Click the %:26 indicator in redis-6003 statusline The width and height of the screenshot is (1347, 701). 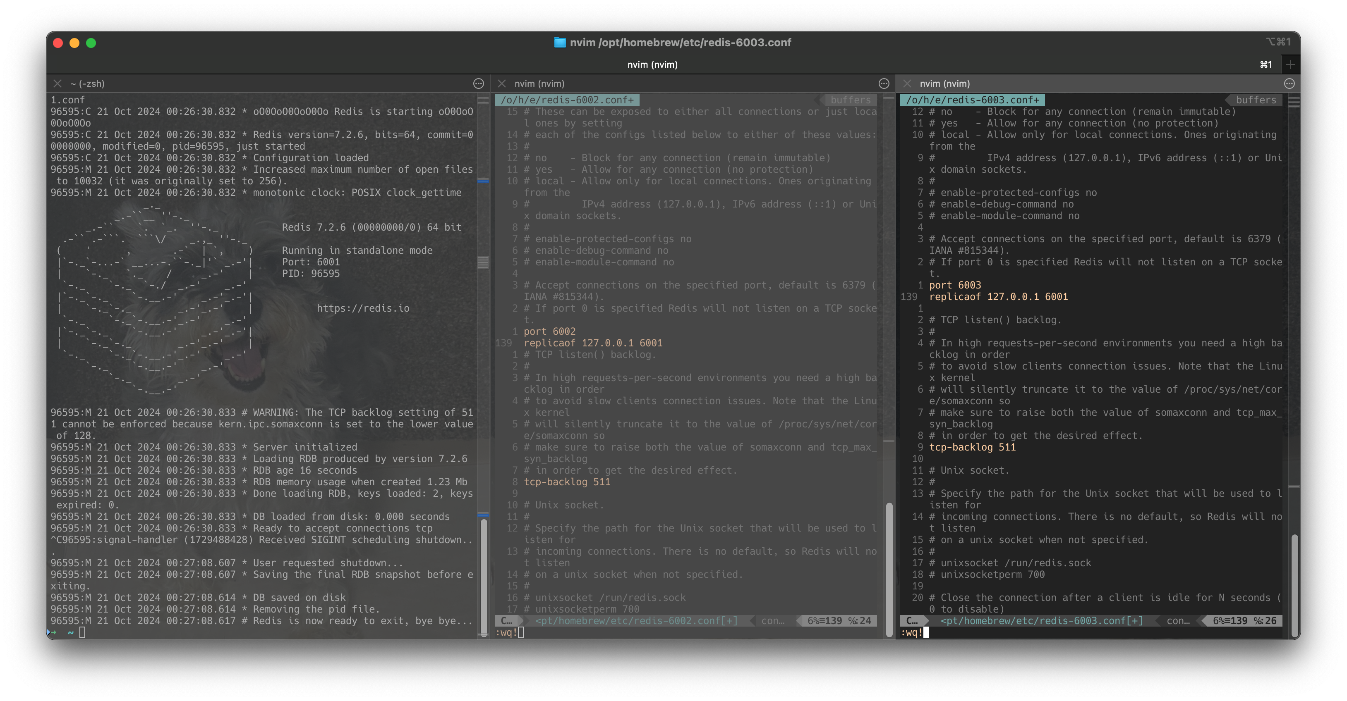(x=1270, y=621)
